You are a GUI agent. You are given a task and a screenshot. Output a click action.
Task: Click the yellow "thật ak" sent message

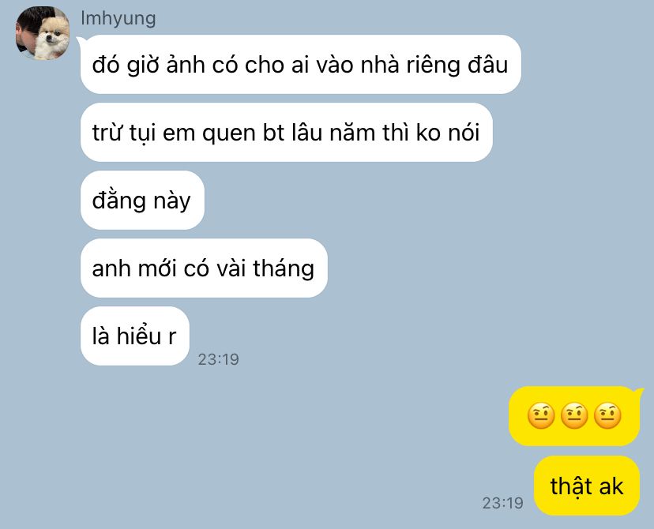[586, 486]
